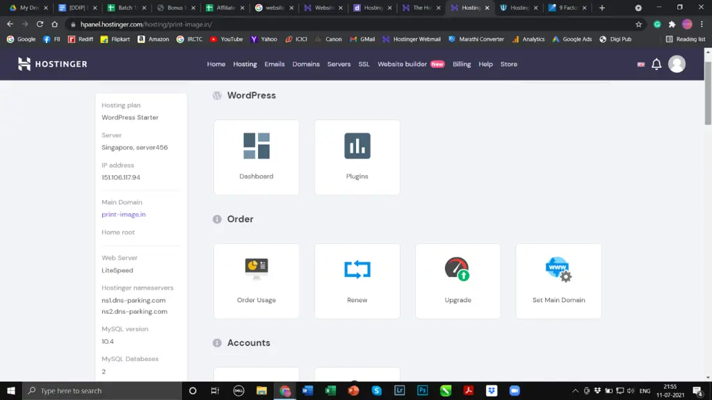Click the Singapore, server456 text
712x400 pixels.
(x=134, y=147)
